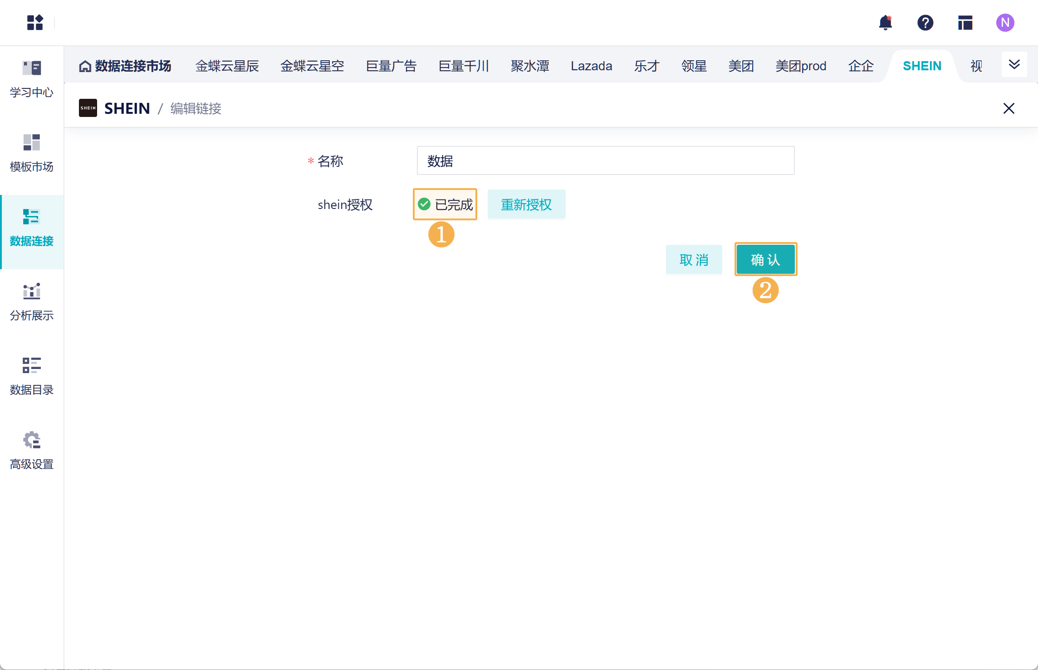
Task: Close the SHEIN edit link panel
Action: click(x=1009, y=108)
